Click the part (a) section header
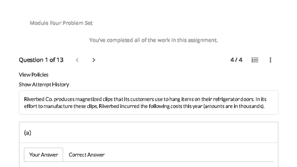297x167 pixels. 28,133
